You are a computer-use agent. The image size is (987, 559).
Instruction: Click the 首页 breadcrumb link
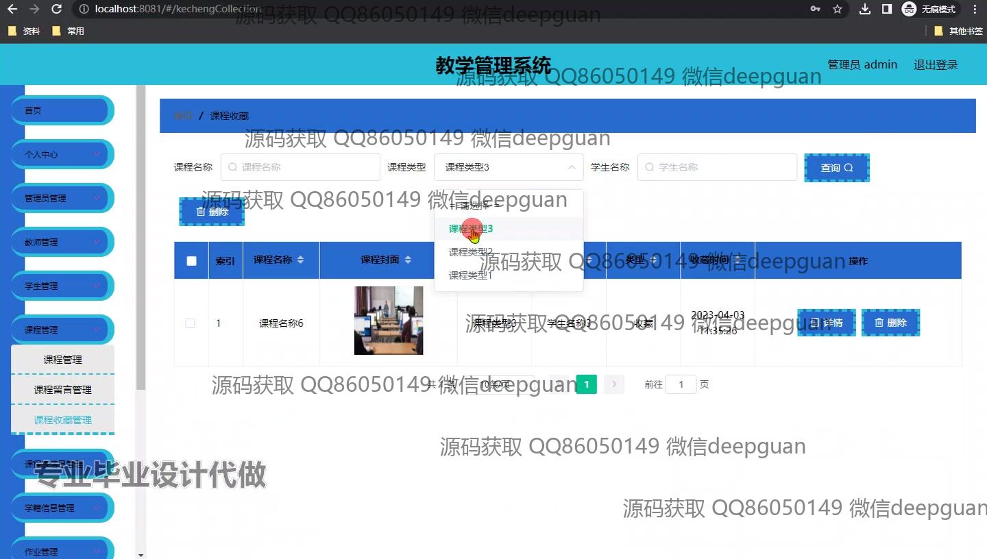click(183, 116)
